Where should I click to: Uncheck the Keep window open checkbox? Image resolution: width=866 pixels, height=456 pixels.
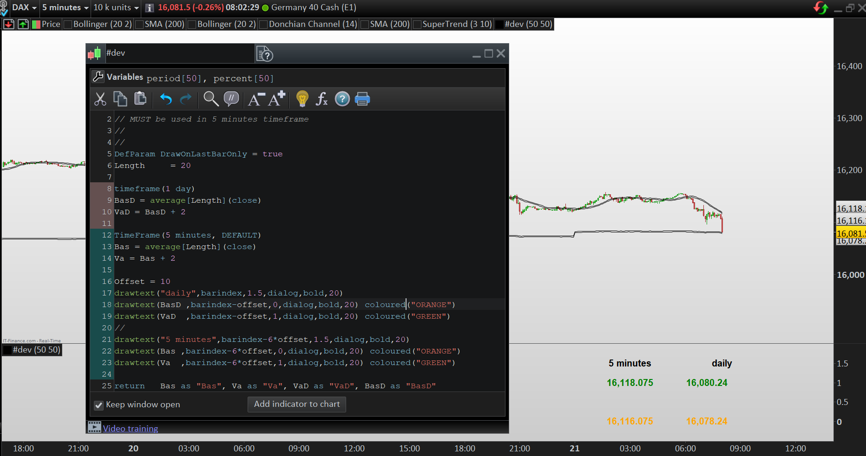tap(98, 405)
